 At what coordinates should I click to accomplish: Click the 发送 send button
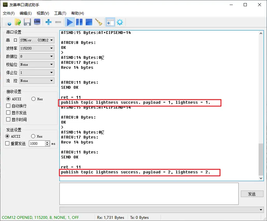click(252, 194)
